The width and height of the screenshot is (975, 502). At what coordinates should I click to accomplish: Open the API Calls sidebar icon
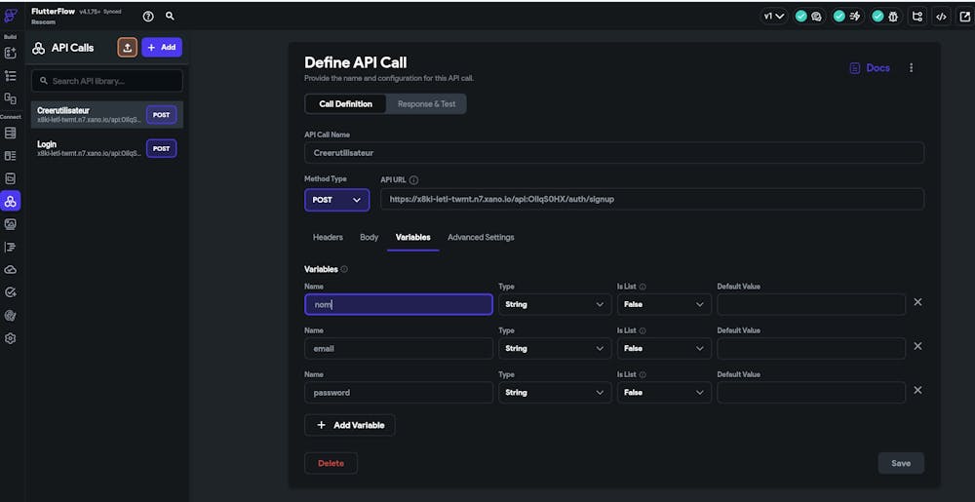(x=11, y=201)
